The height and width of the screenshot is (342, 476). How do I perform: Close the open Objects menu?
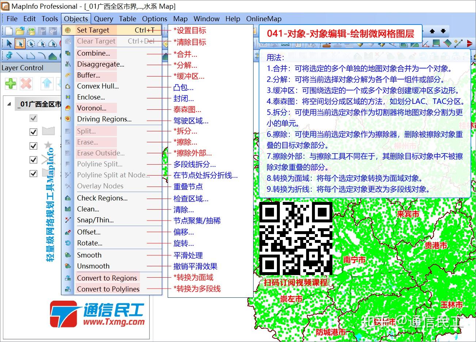point(76,19)
